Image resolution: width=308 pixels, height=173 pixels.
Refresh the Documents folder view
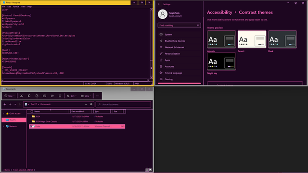(91, 104)
